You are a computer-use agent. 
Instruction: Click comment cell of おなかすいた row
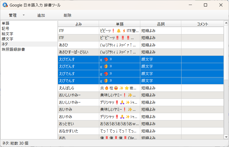[x=202, y=131]
